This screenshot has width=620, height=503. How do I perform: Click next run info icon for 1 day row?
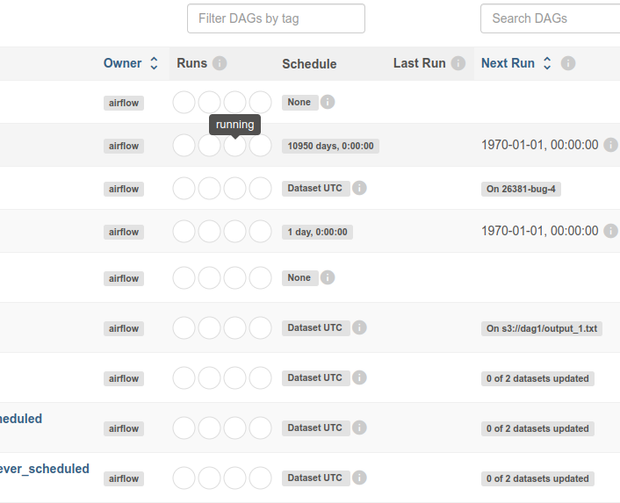coord(610,231)
